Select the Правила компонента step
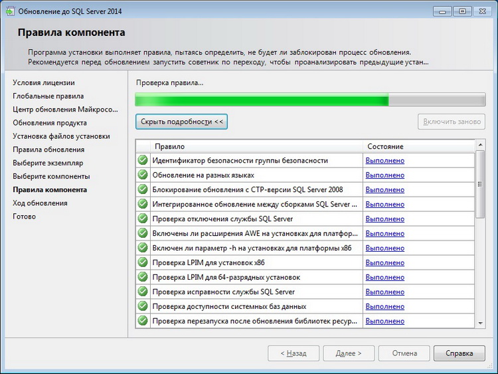 coord(50,190)
